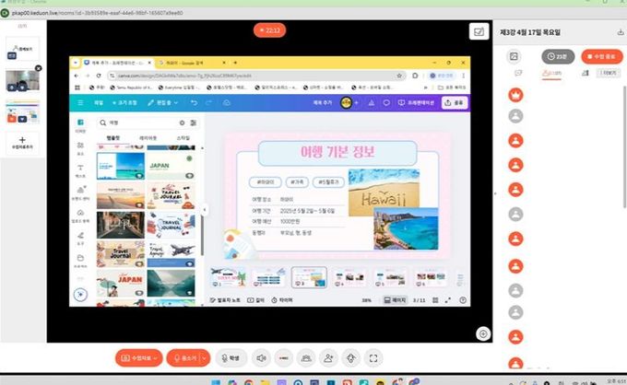The width and height of the screenshot is (627, 385).
Task: Toggle the speaker sound icon
Action: [261, 357]
